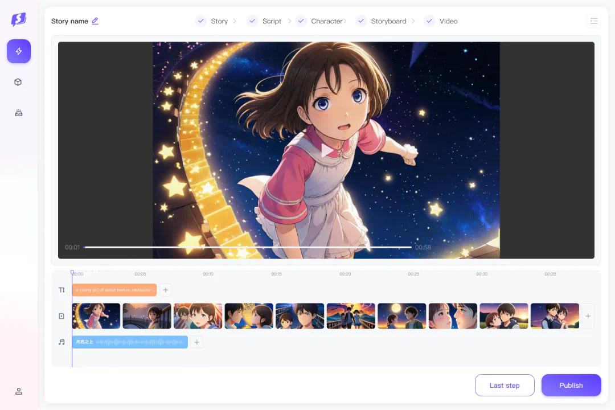
Task: Open the user profile icon
Action: tap(19, 391)
